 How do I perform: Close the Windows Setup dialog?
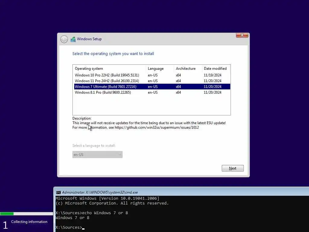pyautogui.click(x=242, y=35)
